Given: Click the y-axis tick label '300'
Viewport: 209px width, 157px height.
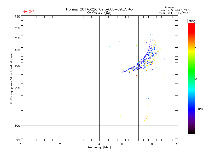Looking at the screenshot, I should point(17,66).
